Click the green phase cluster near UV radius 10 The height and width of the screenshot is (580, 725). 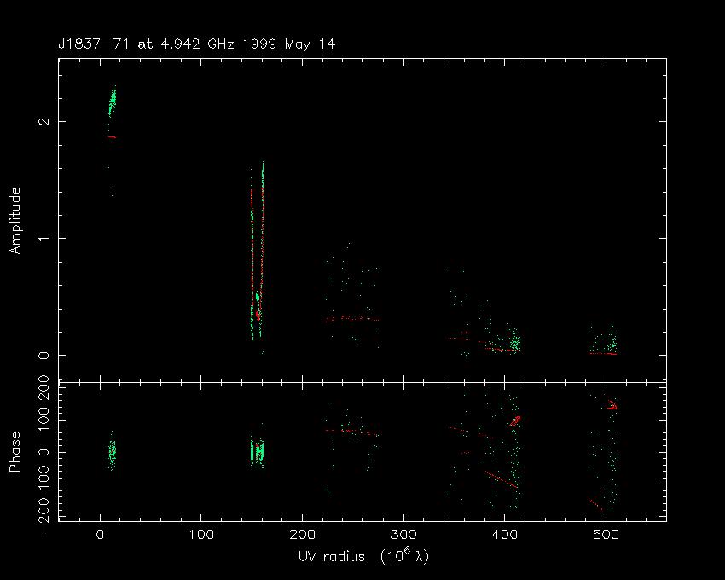pyautogui.click(x=112, y=452)
